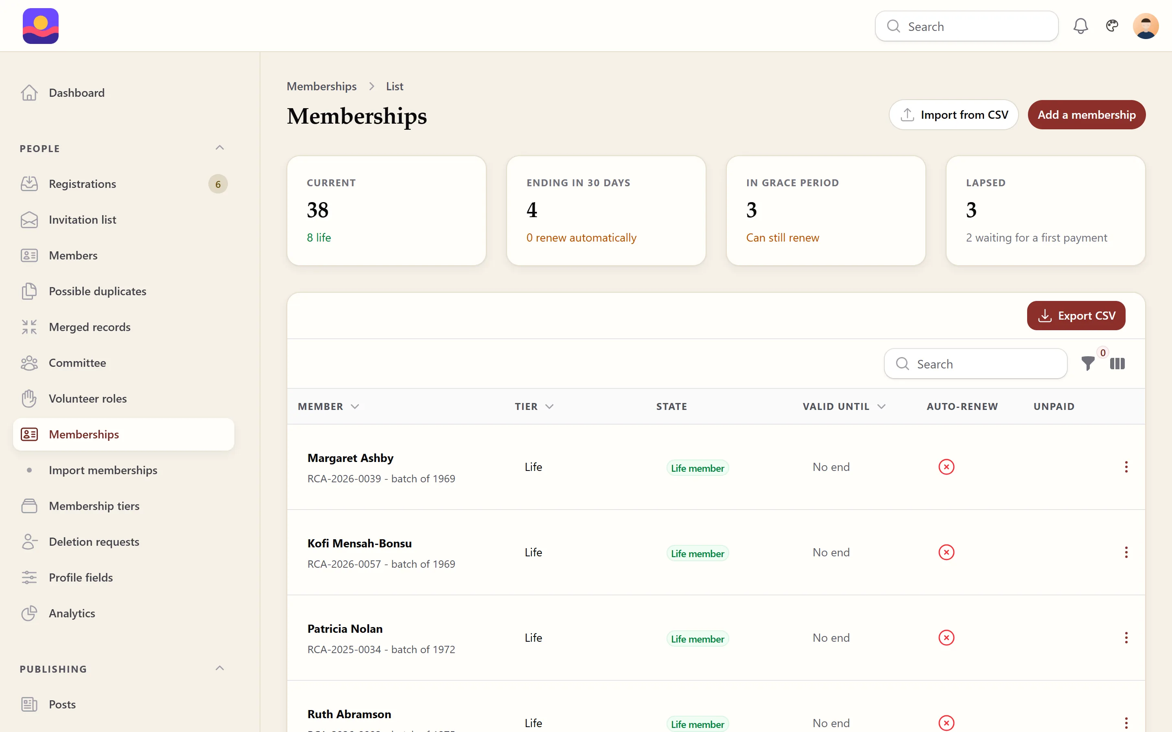Sort by the Member column
Screen dimensions: 1172x732
point(328,407)
